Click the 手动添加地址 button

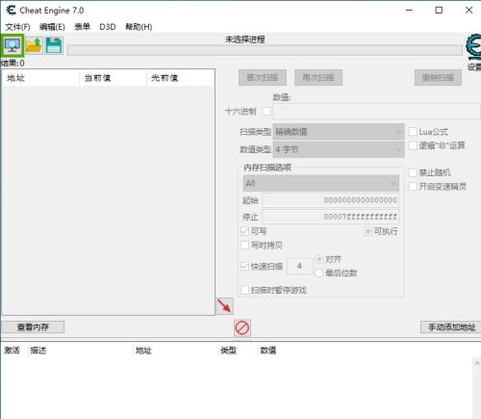(451, 327)
